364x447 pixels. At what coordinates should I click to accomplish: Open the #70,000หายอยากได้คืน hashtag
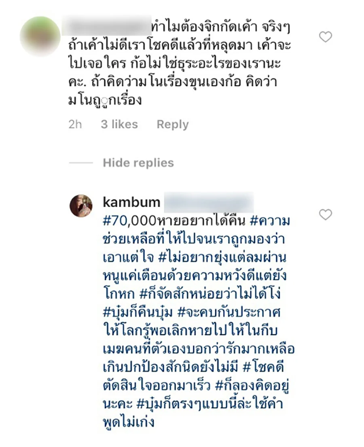(174, 221)
